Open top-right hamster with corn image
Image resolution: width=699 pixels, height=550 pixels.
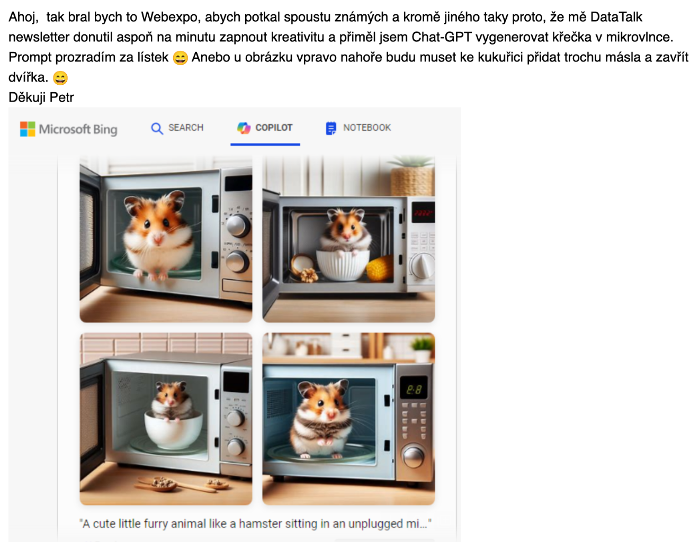click(x=348, y=239)
